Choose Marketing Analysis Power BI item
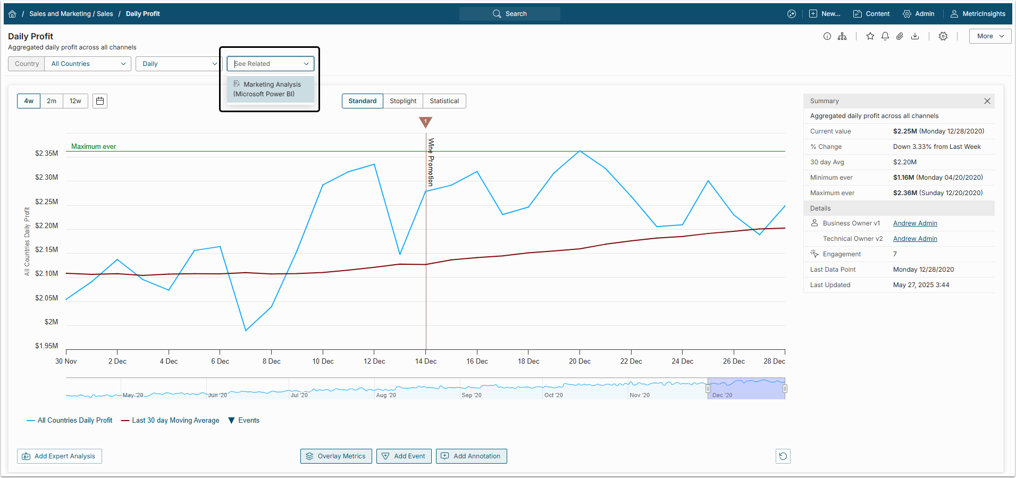This screenshot has height=478, width=1016. 271,89
